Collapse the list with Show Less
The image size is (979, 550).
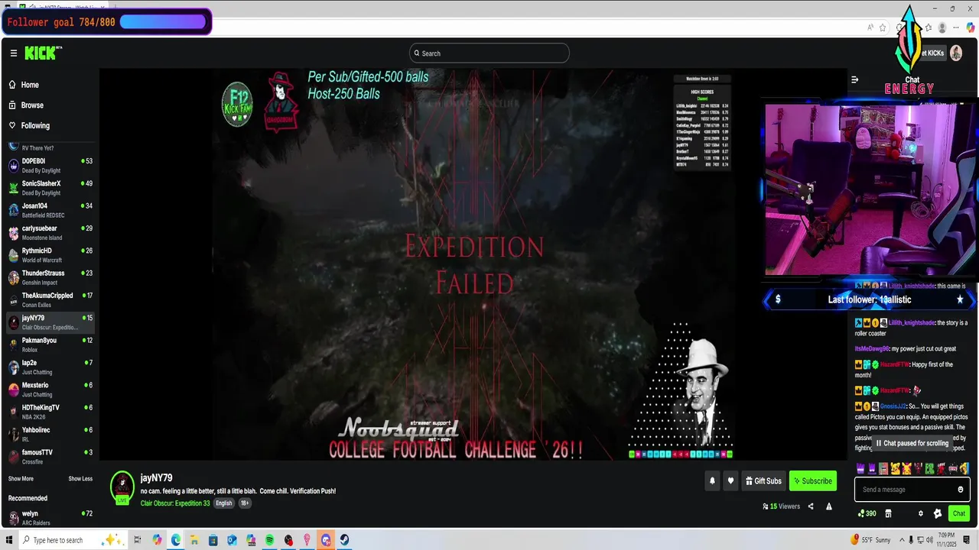80,479
